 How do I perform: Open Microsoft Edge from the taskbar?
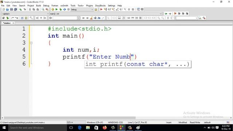80,128
